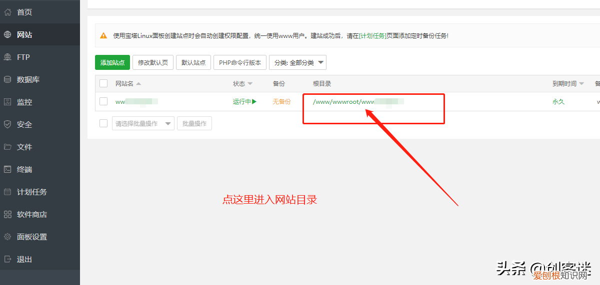This screenshot has height=285, width=600.
Task: Click the shield icon beside 安全
Action: point(7,124)
